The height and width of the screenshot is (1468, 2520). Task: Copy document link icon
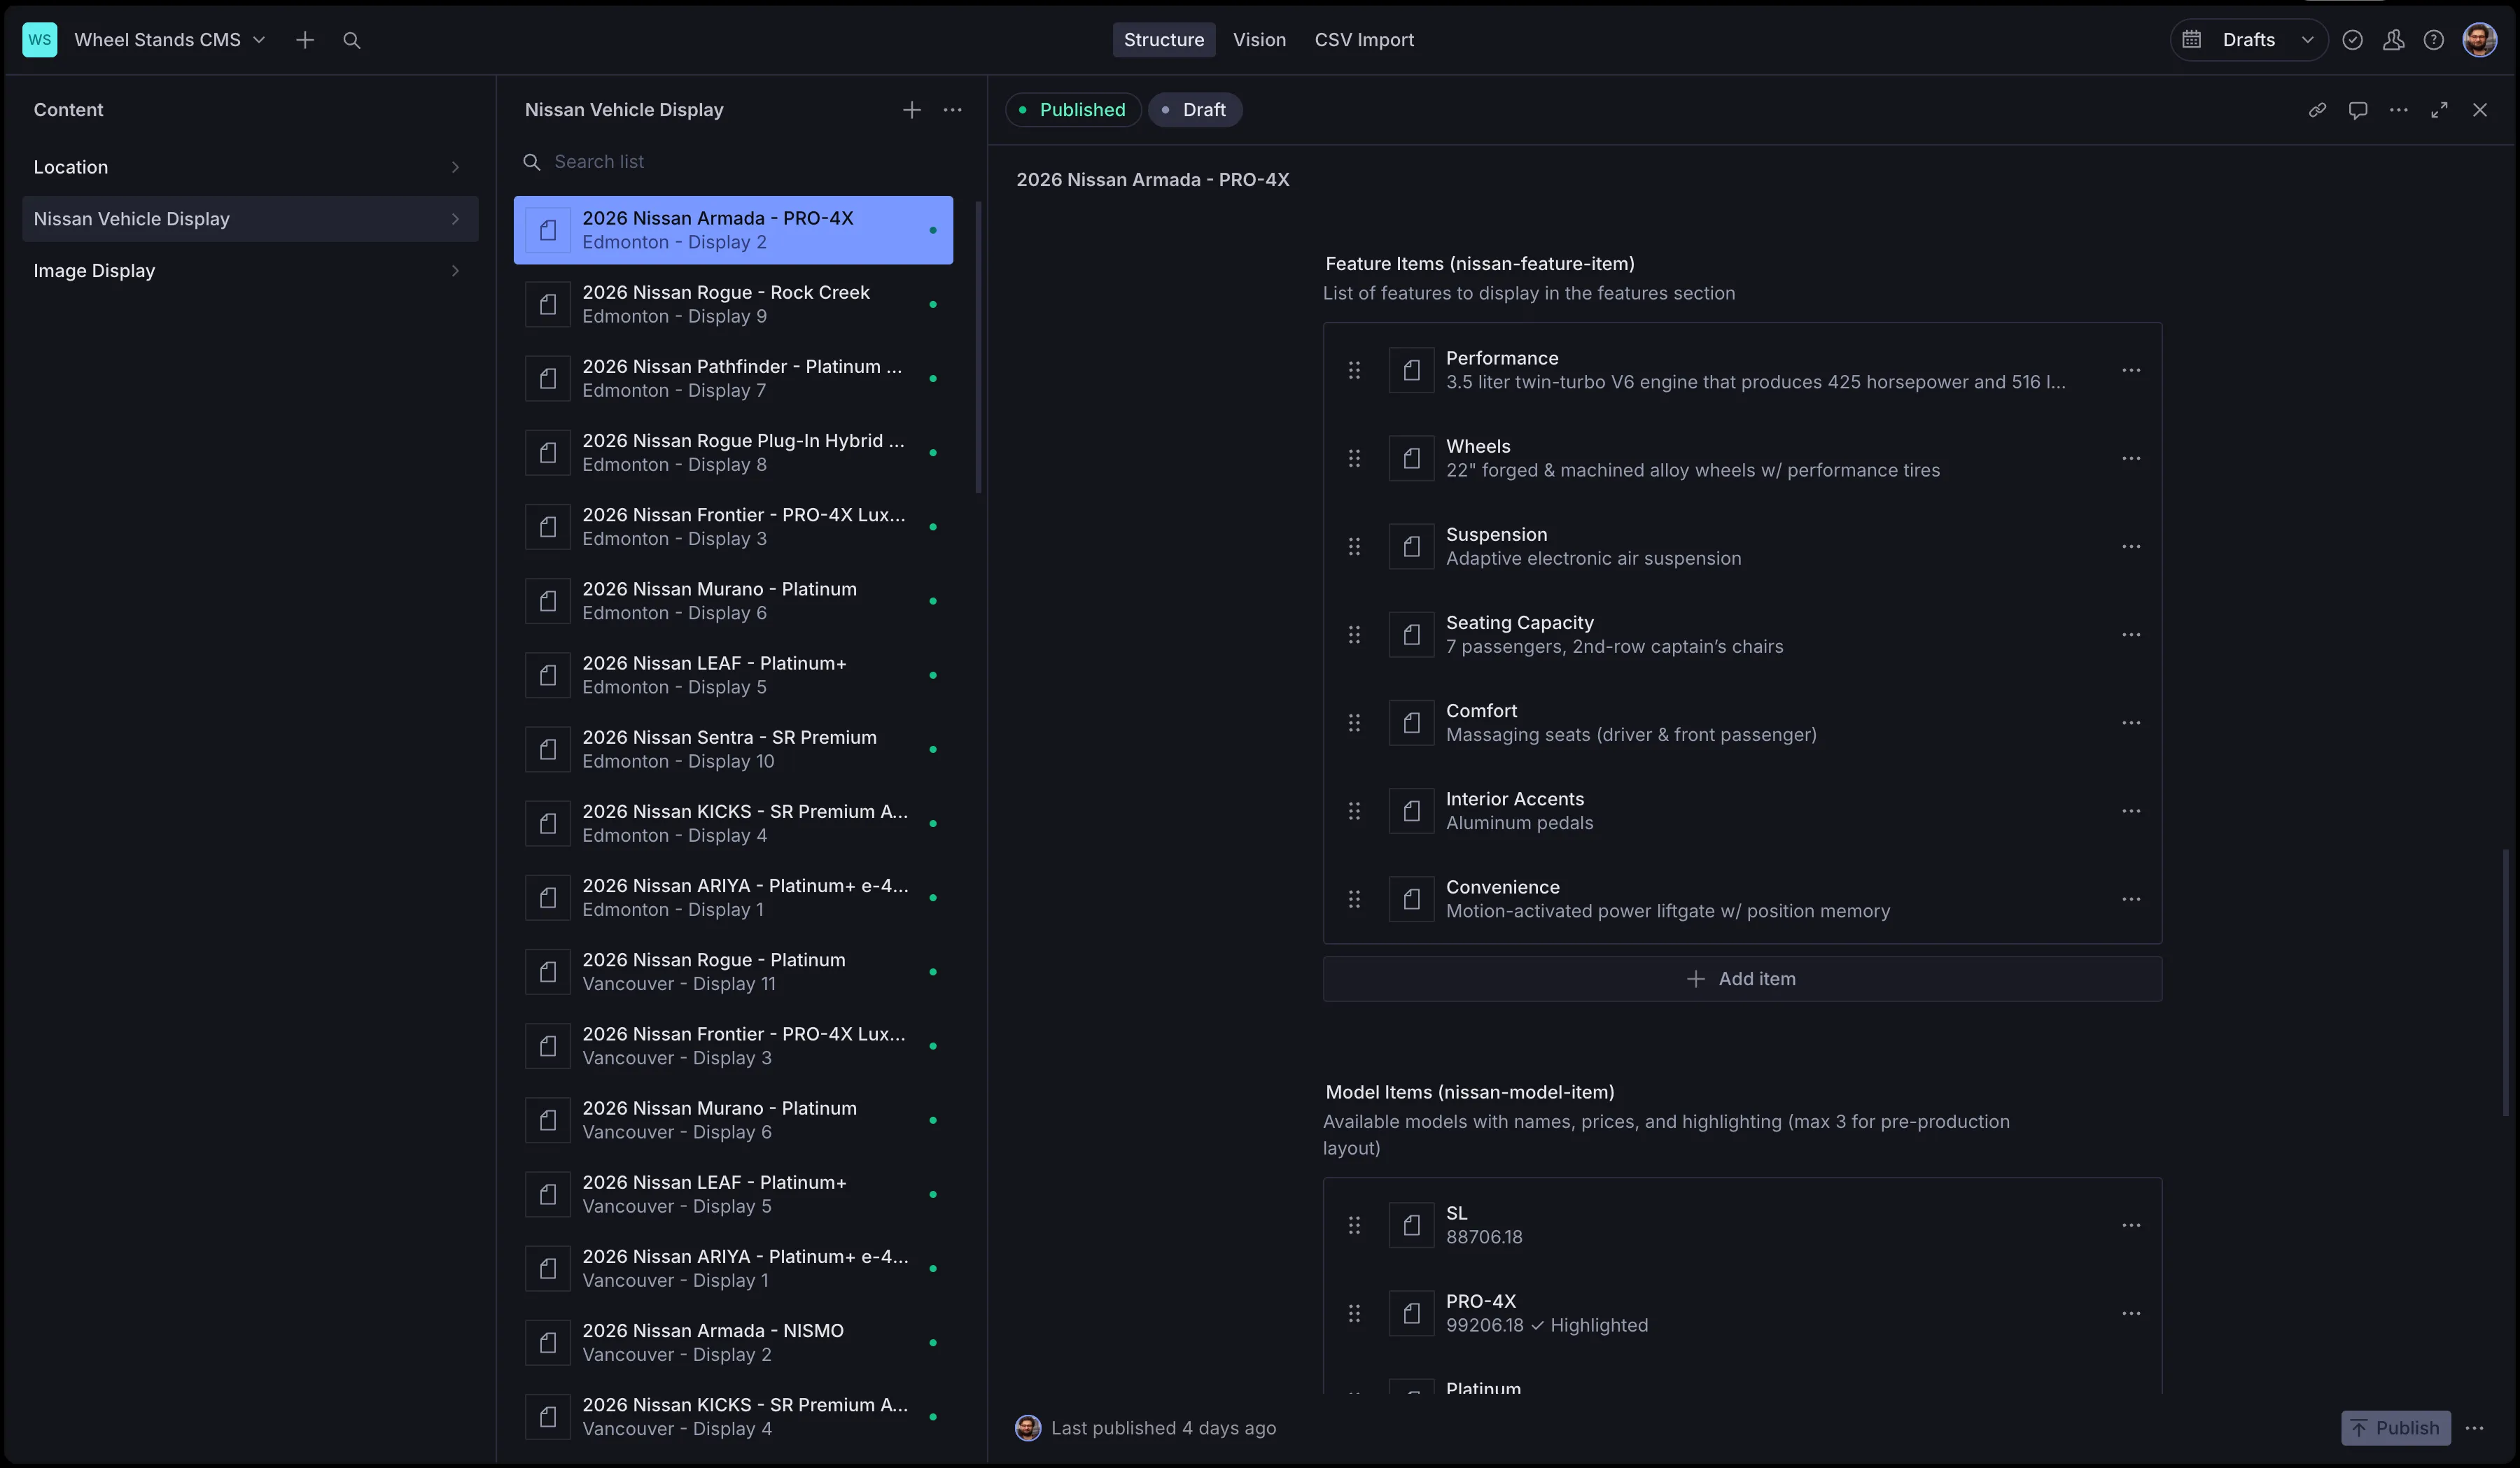pyautogui.click(x=2316, y=110)
